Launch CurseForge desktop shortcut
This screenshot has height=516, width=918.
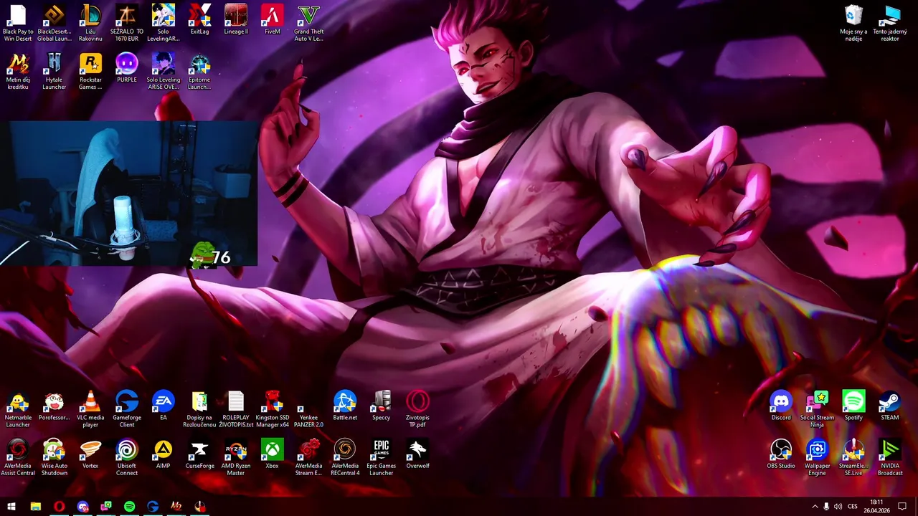199,454
